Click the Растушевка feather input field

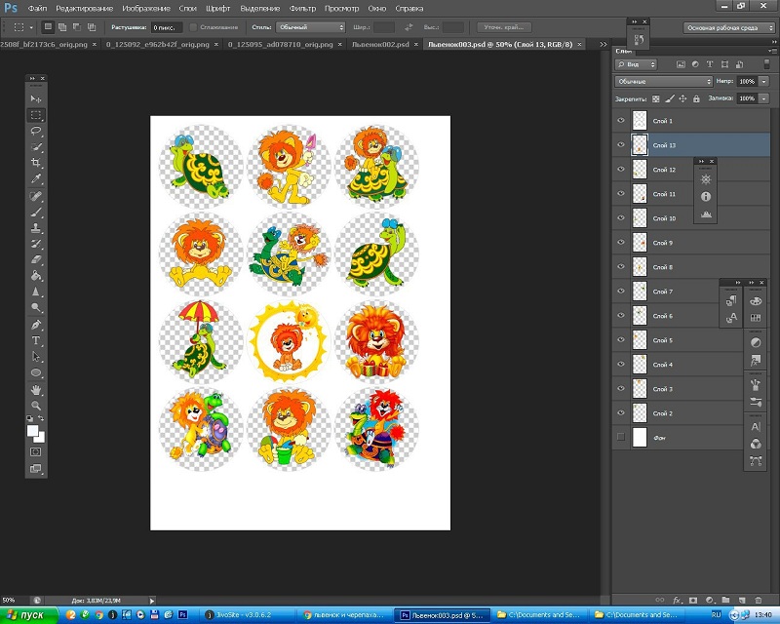click(x=167, y=27)
